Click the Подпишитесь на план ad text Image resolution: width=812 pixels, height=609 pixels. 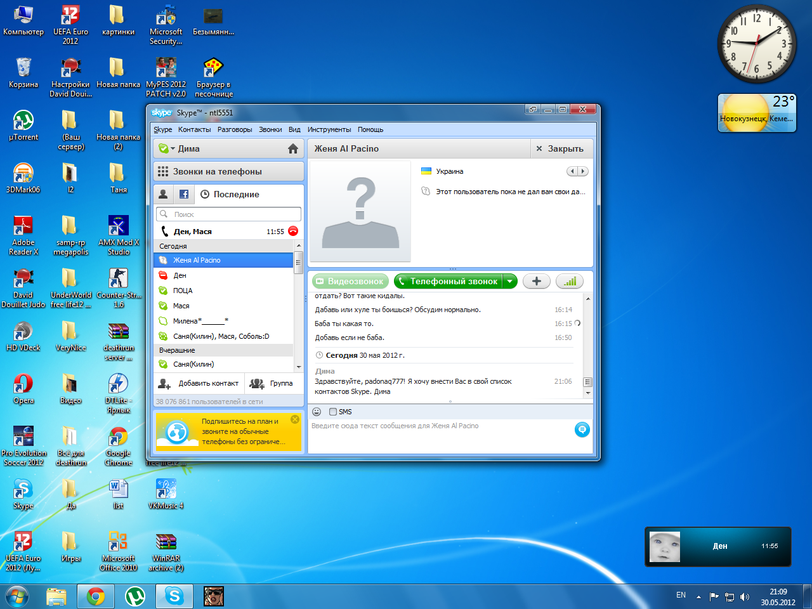[x=244, y=431]
